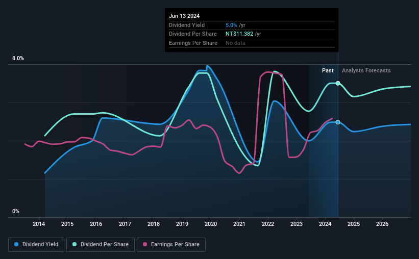Screen dimensions: 419x259
Task: Click the tooltip 'Dividend Yield' row label
Action: click(x=187, y=25)
